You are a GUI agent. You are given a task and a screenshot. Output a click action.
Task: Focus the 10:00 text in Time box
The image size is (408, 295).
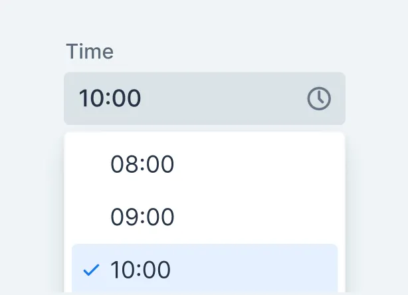click(x=110, y=98)
